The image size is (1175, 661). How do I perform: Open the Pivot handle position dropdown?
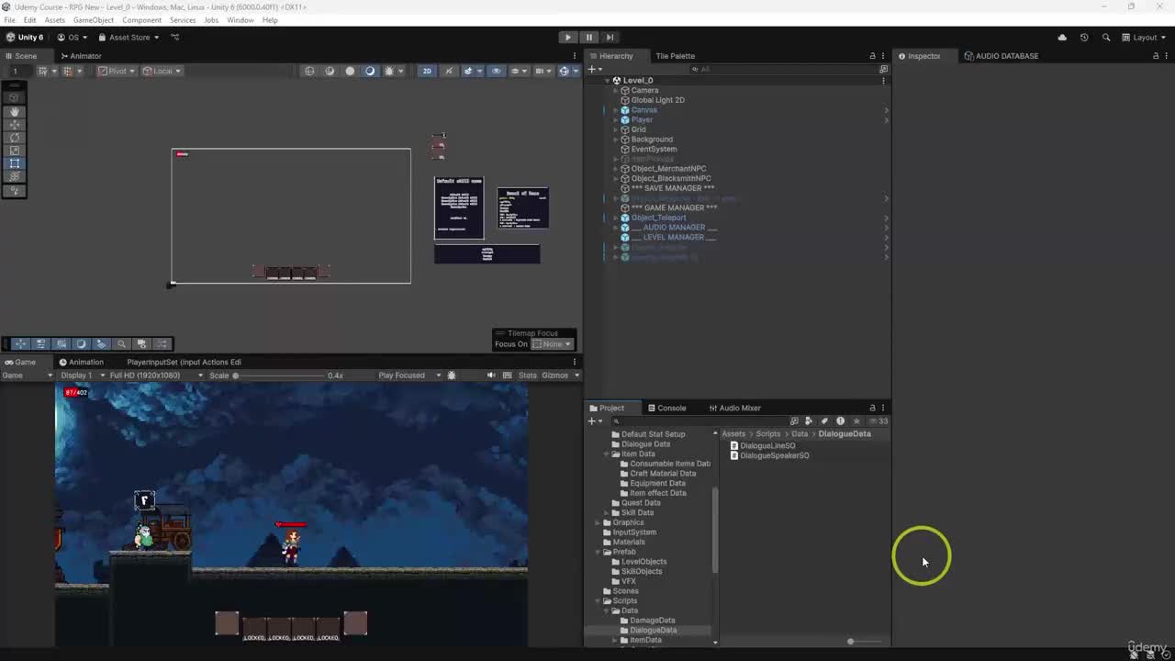(x=117, y=71)
